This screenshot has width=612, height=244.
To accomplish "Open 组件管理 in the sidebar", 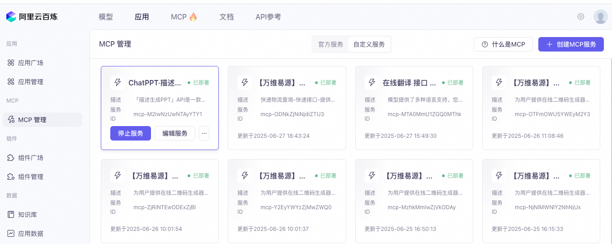I will 42,177.
